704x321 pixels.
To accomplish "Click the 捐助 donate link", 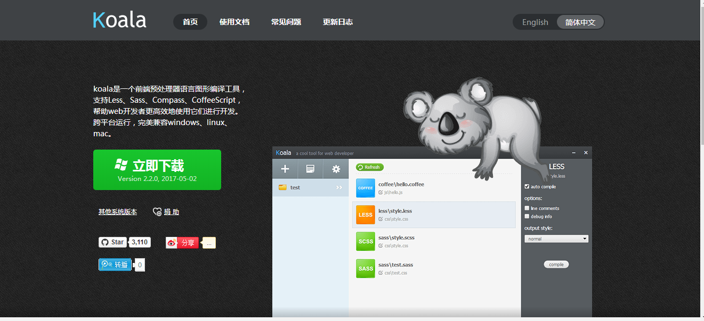I will (x=172, y=212).
